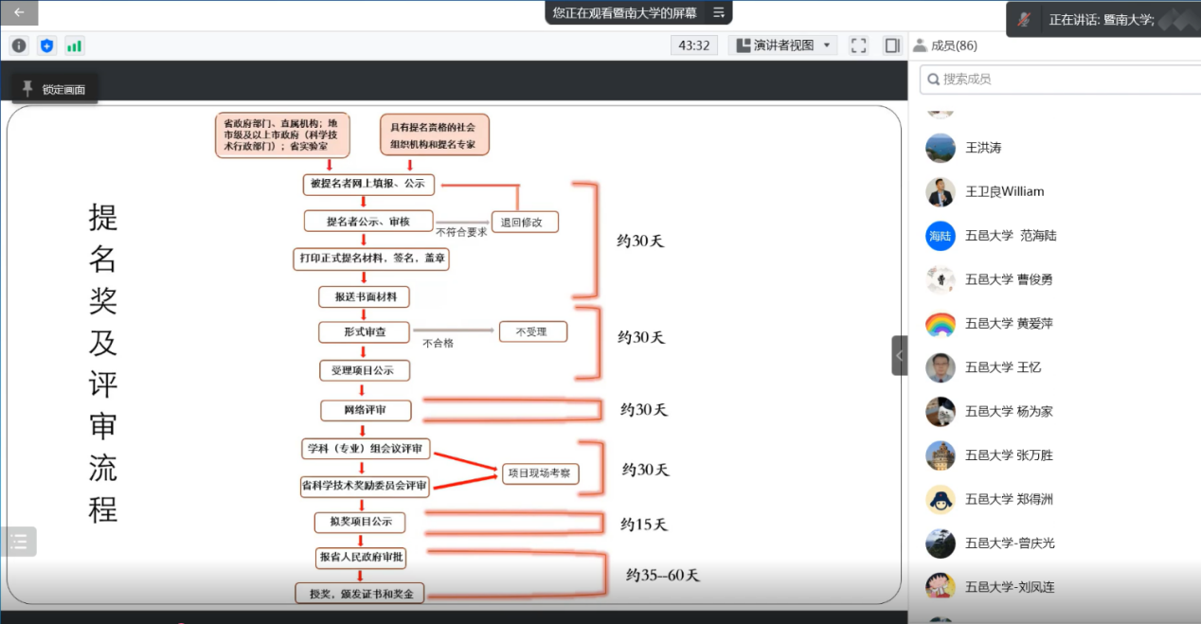
Task: Click the back arrow at top left
Action: pyautogui.click(x=18, y=12)
